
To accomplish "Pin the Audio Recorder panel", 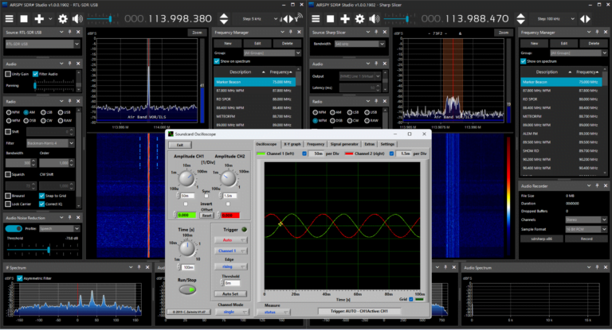I will 597,186.
